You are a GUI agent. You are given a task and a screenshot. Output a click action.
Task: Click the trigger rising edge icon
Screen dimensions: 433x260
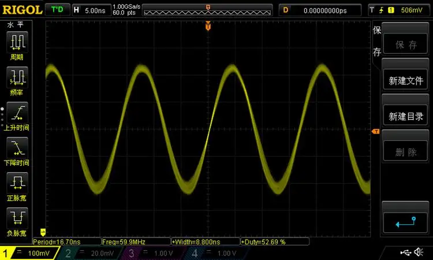(382, 10)
